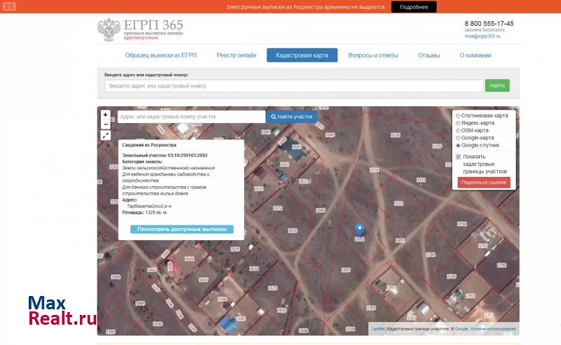Choose OSM-карта map layer

459,130
